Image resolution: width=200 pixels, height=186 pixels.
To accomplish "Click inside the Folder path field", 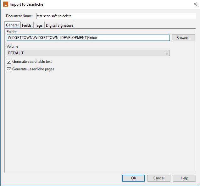I will [88, 38].
